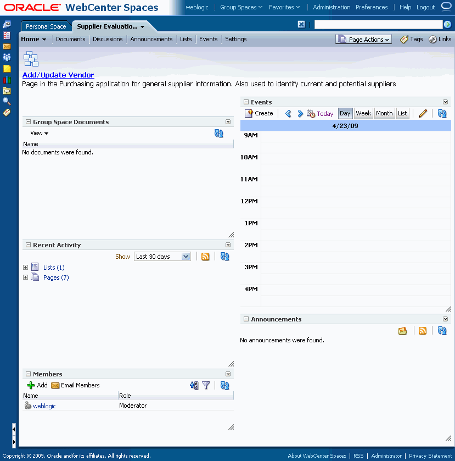455x461 pixels.
Task: Open Events panel actions menu arrow
Action: [445, 102]
